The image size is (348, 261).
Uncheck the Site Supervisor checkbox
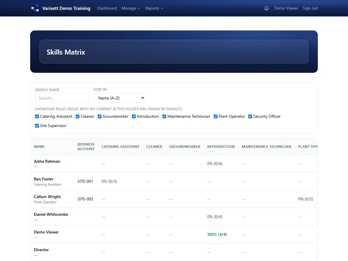pyautogui.click(x=37, y=126)
